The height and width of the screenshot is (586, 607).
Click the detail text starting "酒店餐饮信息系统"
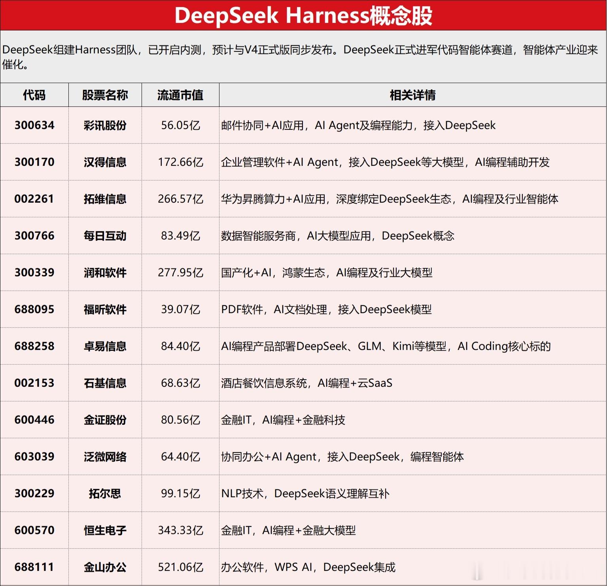[307, 383]
